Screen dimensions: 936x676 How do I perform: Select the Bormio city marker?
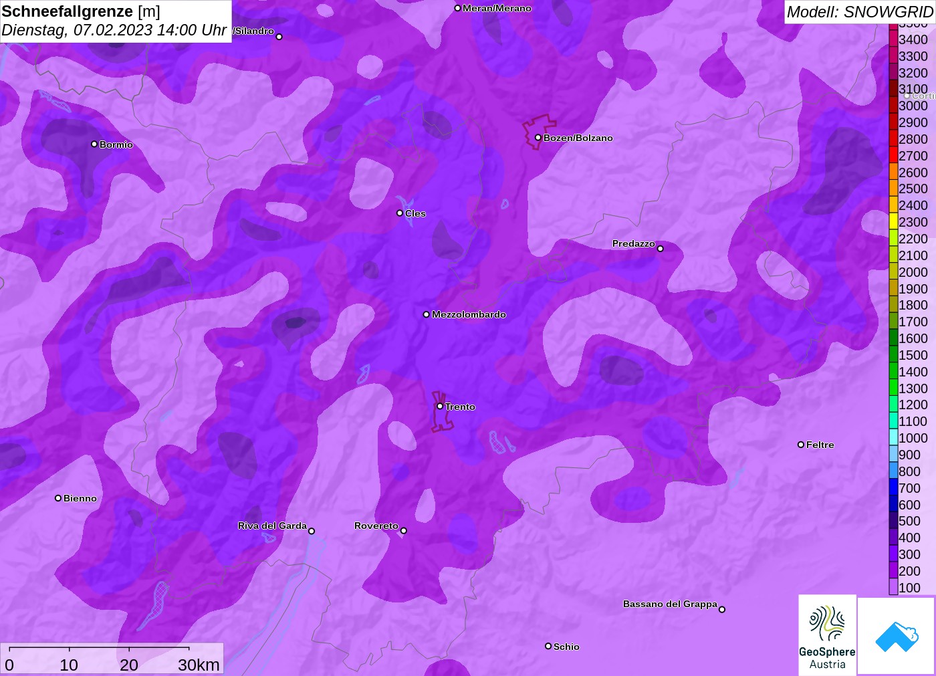pos(94,144)
